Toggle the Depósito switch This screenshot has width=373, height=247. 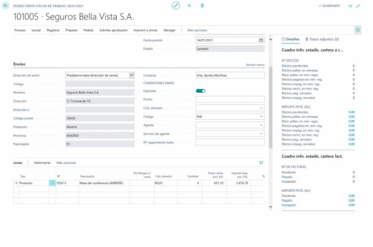pyautogui.click(x=200, y=91)
